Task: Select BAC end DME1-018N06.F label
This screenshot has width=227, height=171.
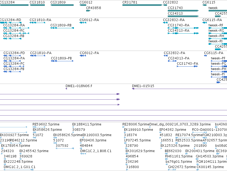Action: [x=79, y=86]
